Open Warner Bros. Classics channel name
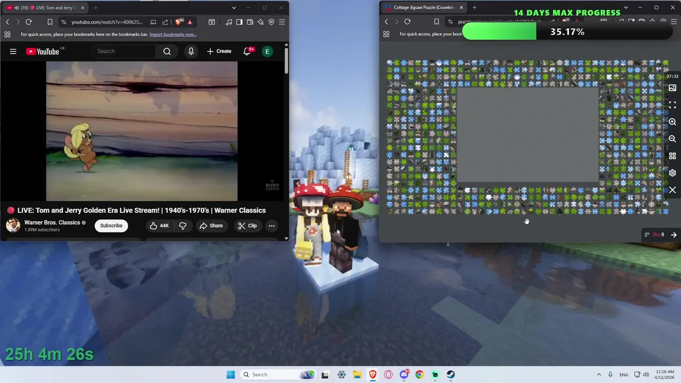The width and height of the screenshot is (681, 383). (52, 222)
